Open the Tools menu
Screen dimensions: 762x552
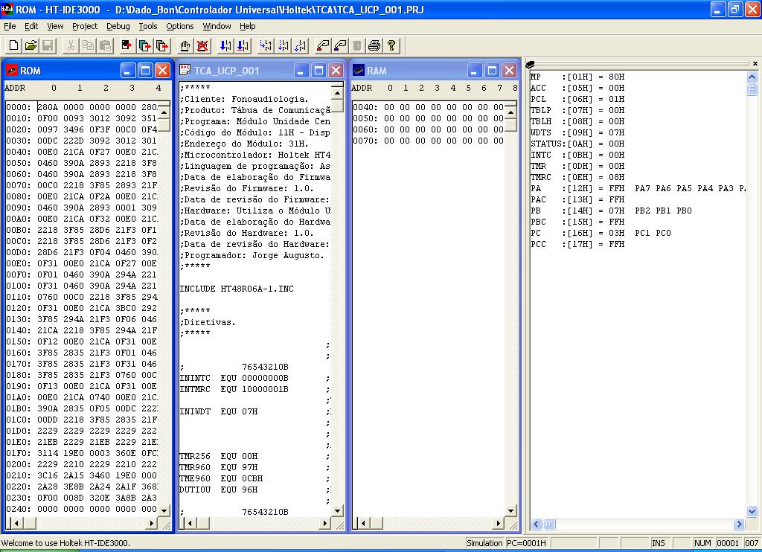pos(148,26)
